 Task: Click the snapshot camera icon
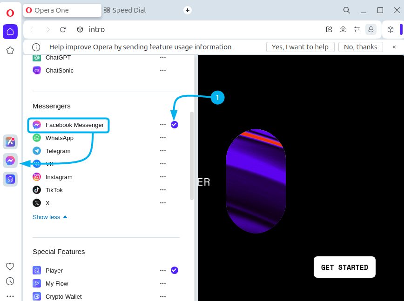tap(343, 29)
